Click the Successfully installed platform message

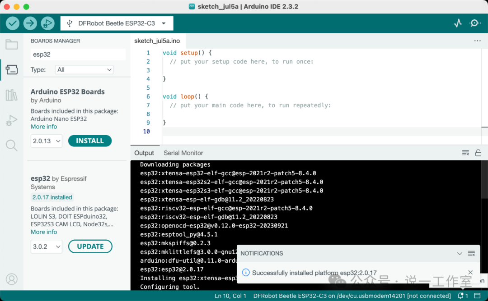coord(314,273)
